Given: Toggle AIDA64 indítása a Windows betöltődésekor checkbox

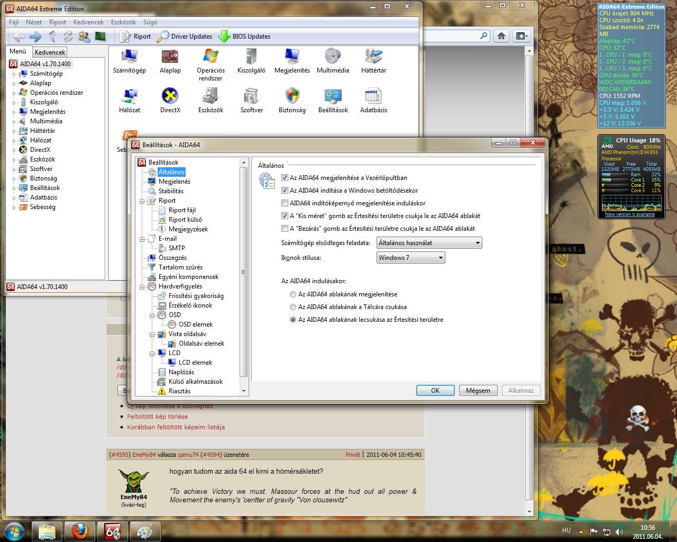Looking at the screenshot, I should (x=285, y=191).
